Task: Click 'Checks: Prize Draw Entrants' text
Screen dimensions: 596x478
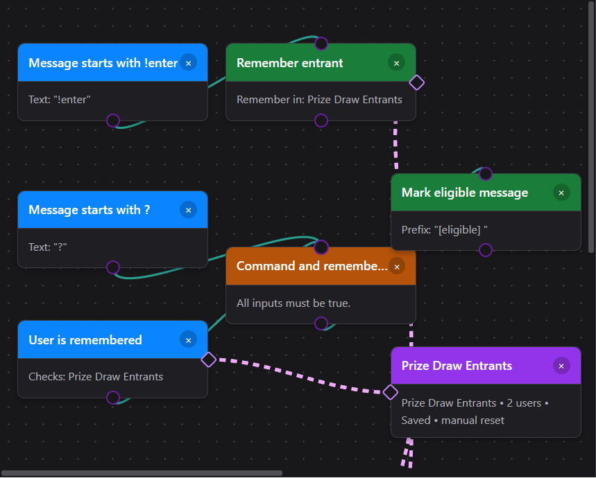Action: 96,376
